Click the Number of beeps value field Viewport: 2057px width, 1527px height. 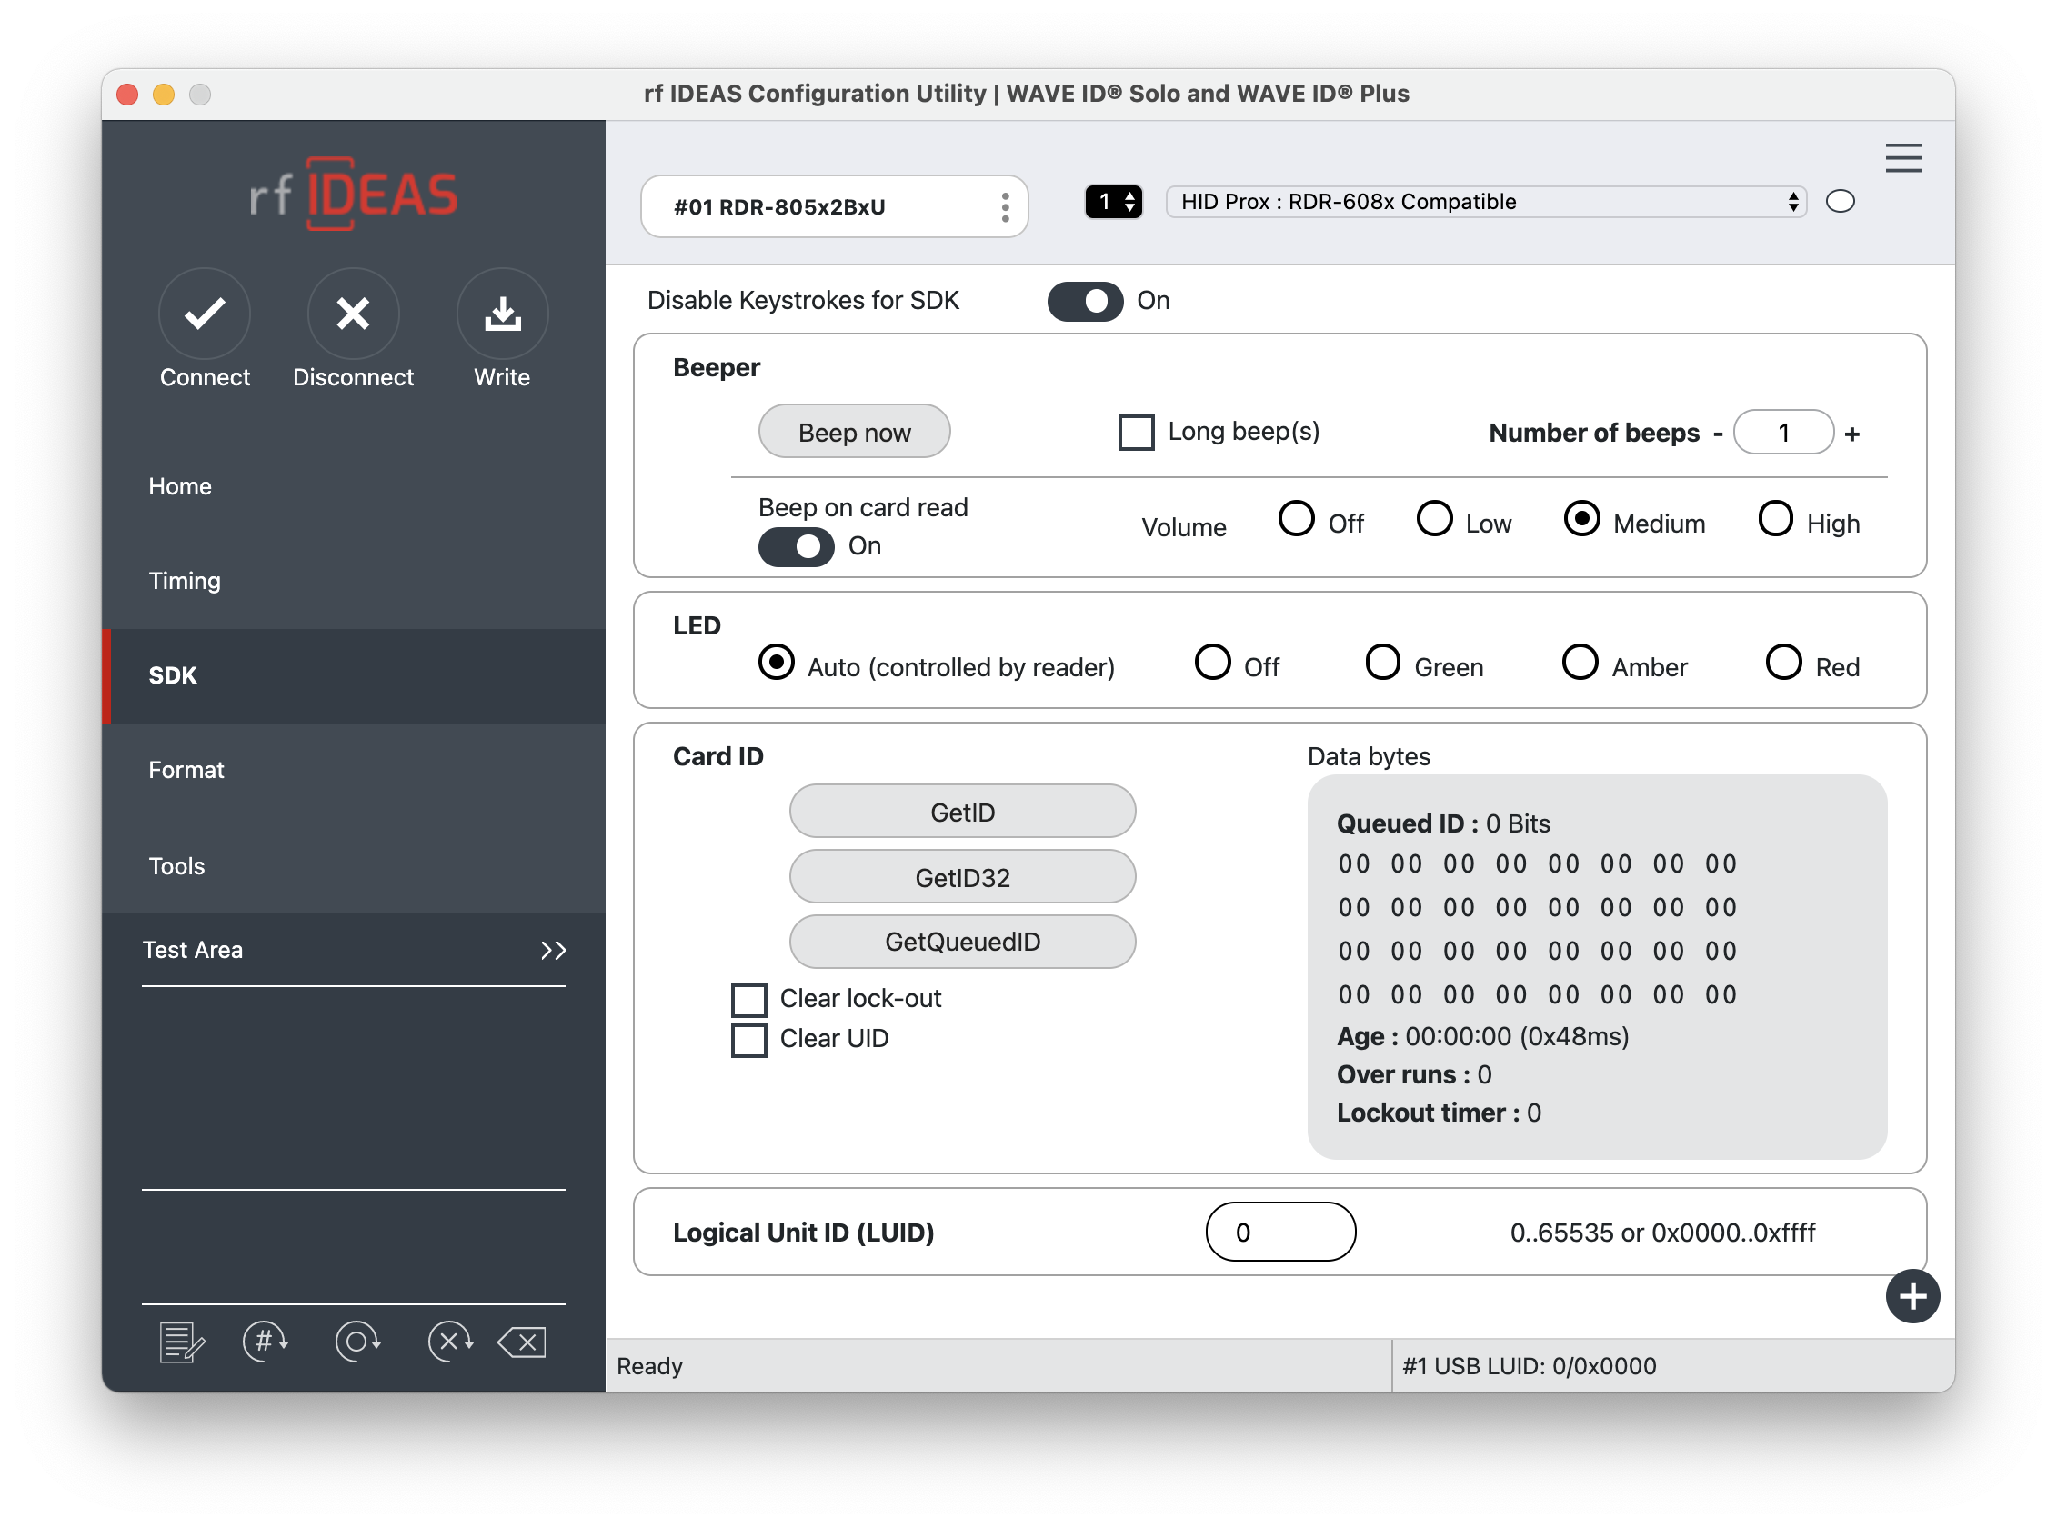1783,433
